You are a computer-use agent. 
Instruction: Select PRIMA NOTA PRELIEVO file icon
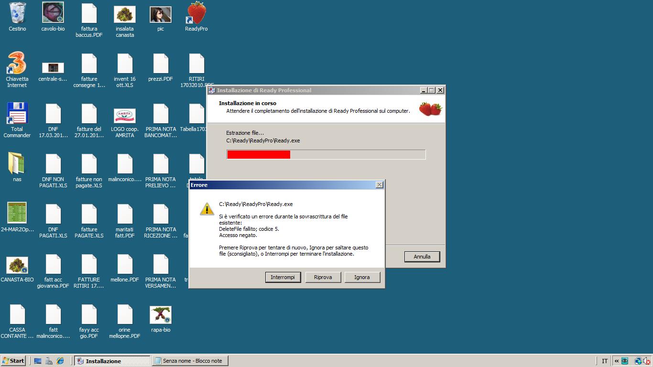(x=161, y=163)
